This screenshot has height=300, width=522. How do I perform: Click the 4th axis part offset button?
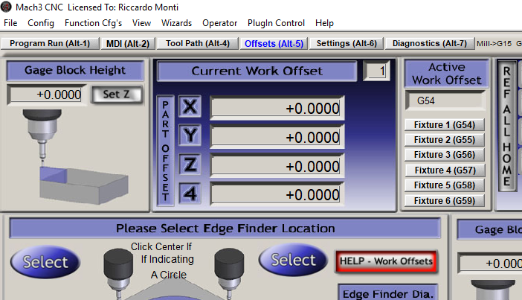click(x=190, y=194)
